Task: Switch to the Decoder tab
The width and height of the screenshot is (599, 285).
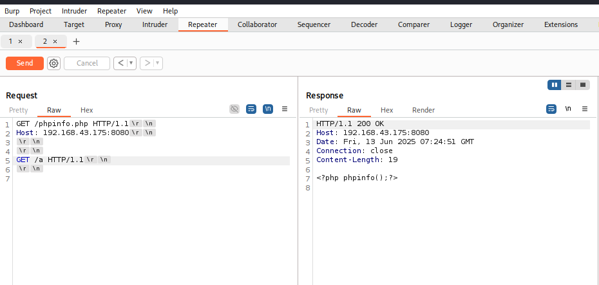Action: [364, 25]
